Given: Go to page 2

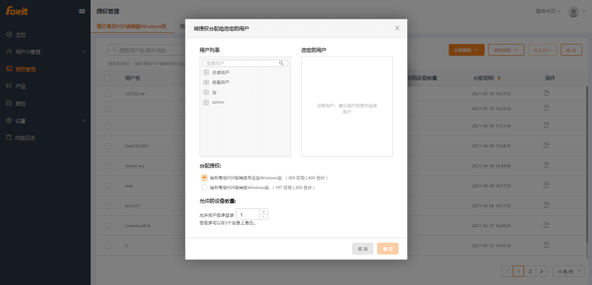Looking at the screenshot, I should (x=530, y=271).
